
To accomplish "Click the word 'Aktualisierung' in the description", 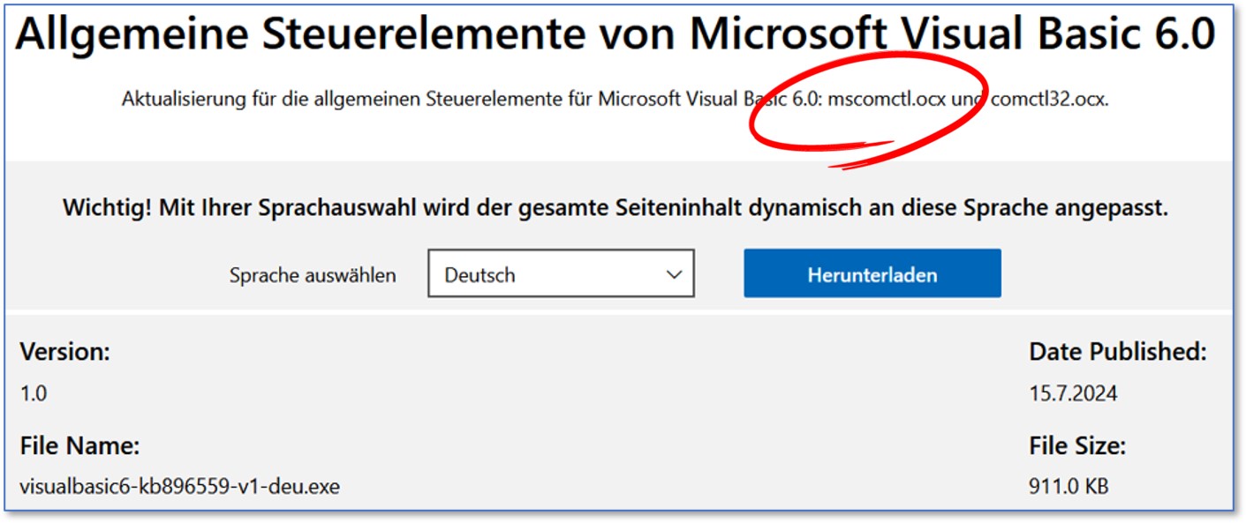I will pyautogui.click(x=174, y=99).
